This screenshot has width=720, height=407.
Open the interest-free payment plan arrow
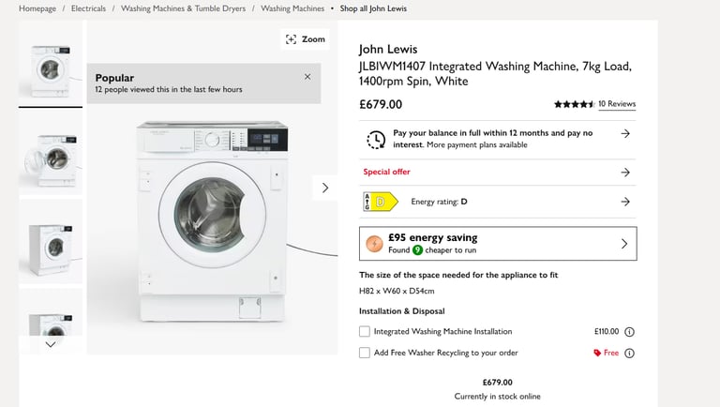pos(625,134)
